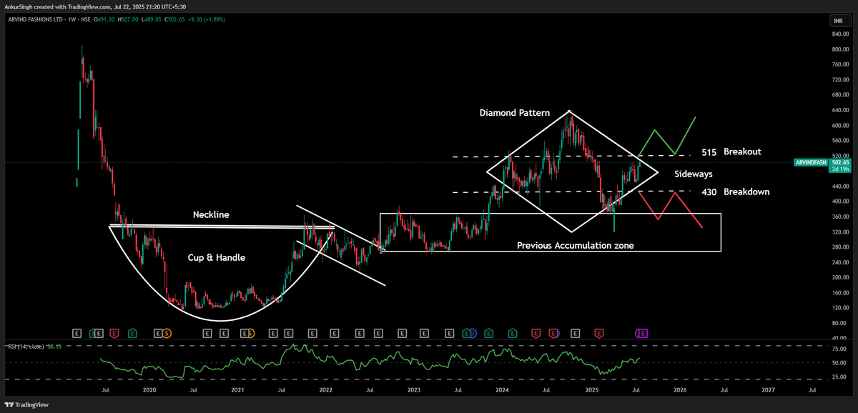The image size is (858, 413).
Task: Select the '515 Breakout' text label
Action: pos(731,151)
